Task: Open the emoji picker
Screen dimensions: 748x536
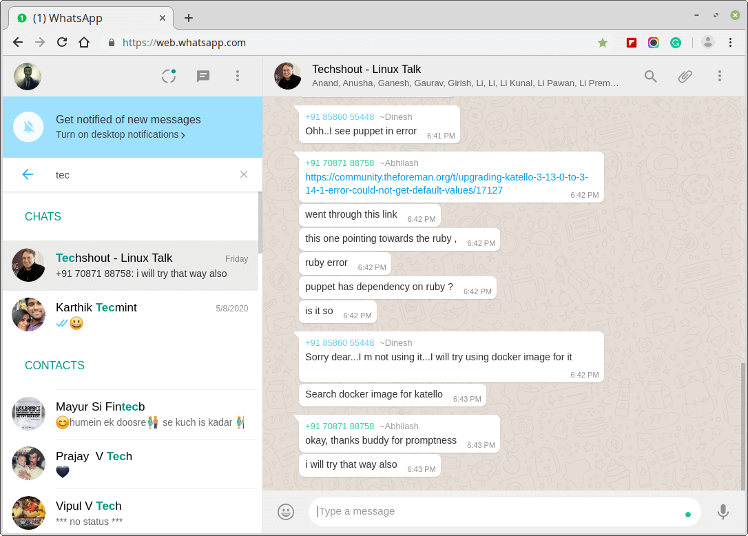Action: point(286,512)
